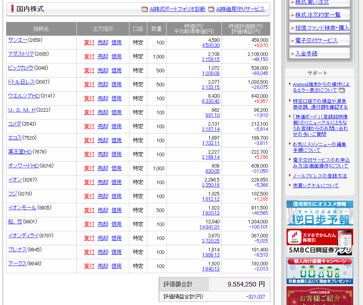Open 株式注文約定一覧 in the side menu
363x305 pixels.
coord(317,15)
